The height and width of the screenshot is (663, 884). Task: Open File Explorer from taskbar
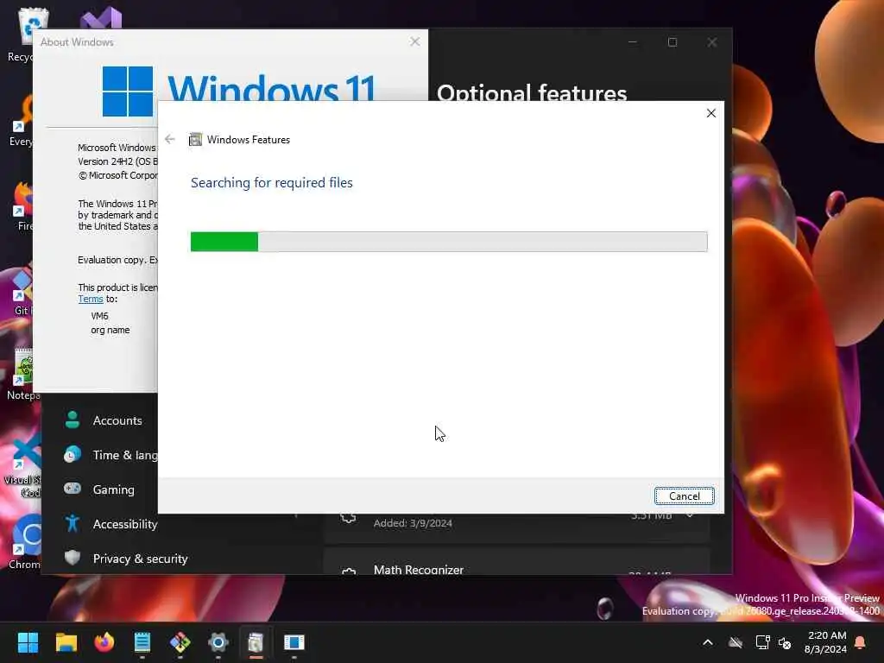tap(66, 642)
